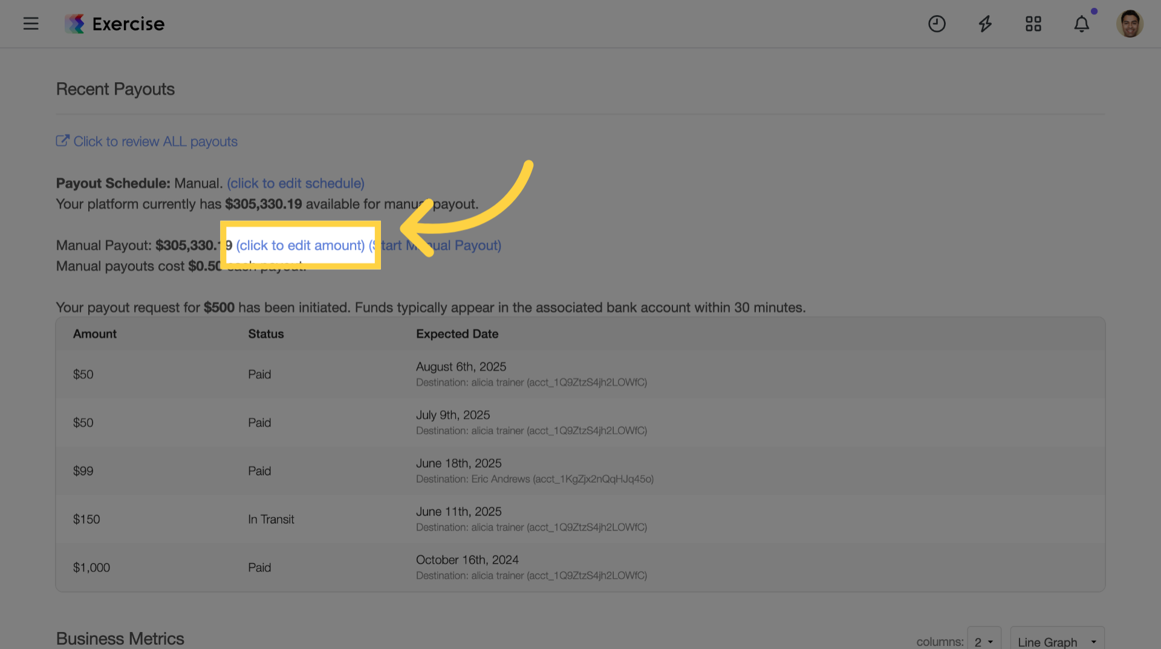Select the June 11th, 2025 payout date

[x=459, y=512]
